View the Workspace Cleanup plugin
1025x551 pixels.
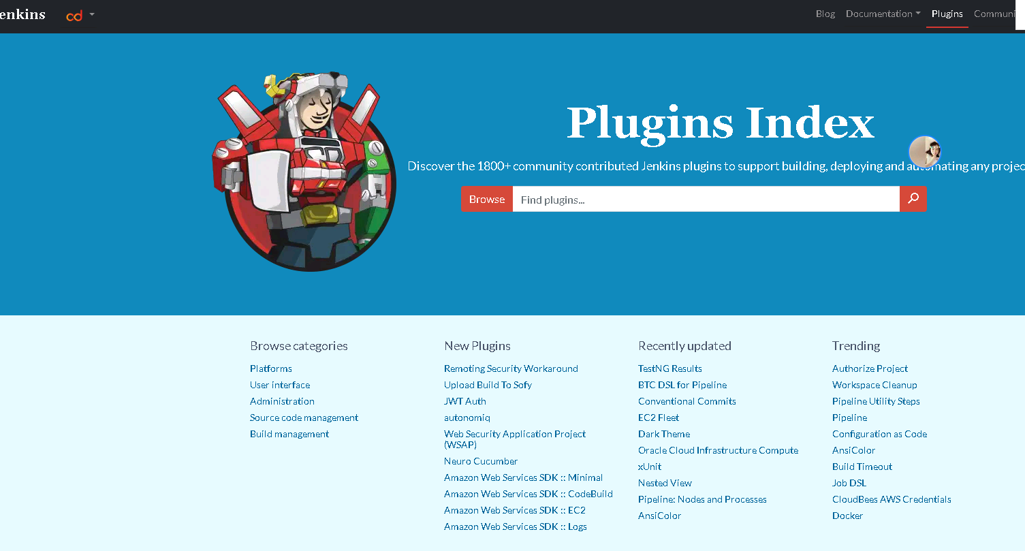coord(874,385)
